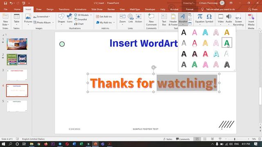
Task: Toggle Normal view button in status bar
Action: pyautogui.click(x=197, y=139)
